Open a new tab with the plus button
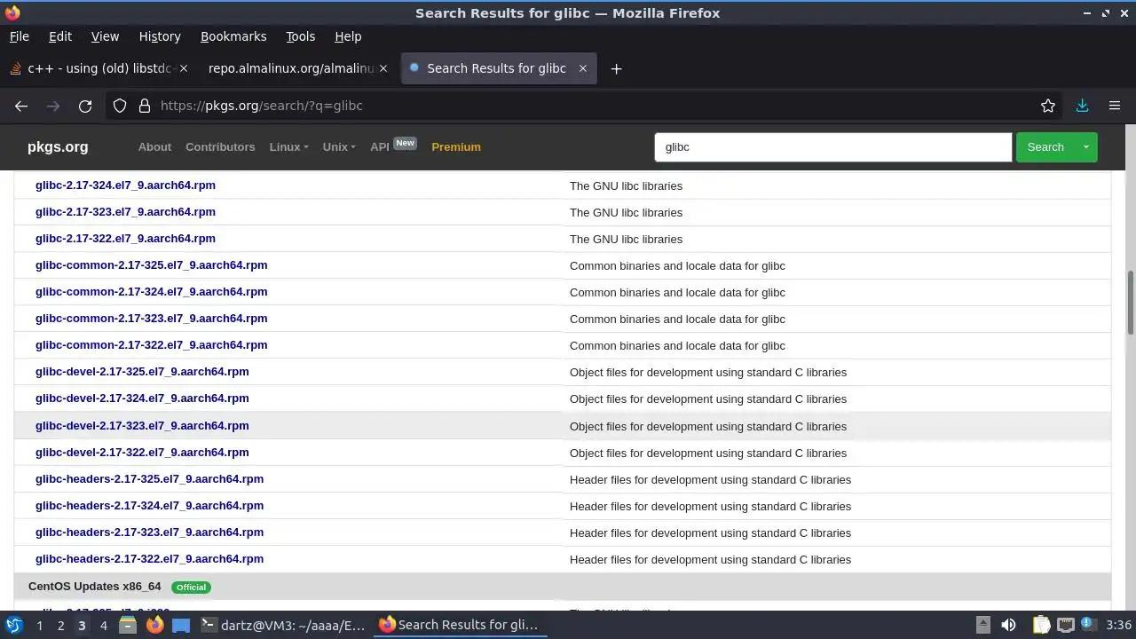This screenshot has width=1136, height=639. (616, 68)
